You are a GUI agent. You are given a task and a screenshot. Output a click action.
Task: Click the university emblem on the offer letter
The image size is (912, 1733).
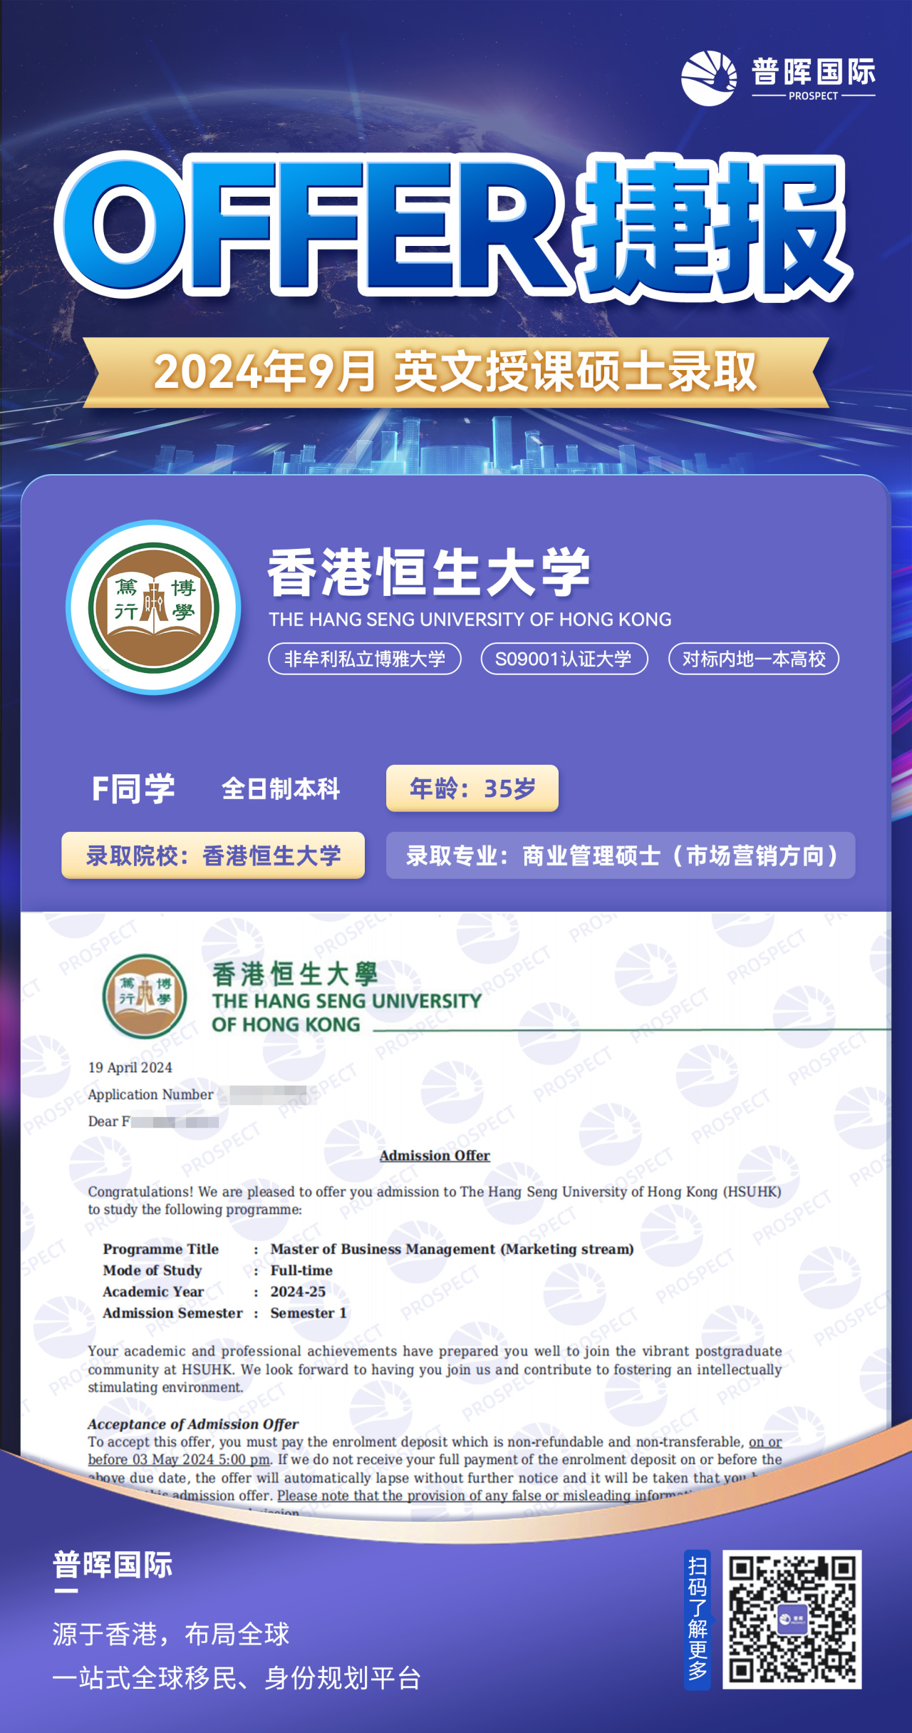point(145,996)
